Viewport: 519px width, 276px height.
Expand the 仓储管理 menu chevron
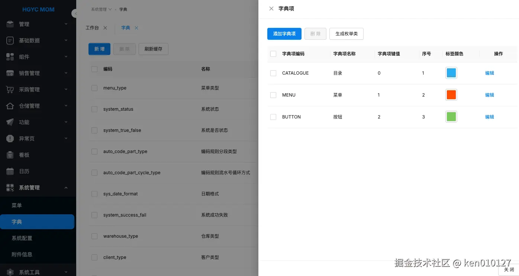[x=66, y=106]
